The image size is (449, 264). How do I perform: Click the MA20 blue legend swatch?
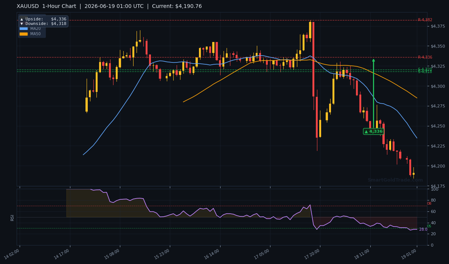click(x=23, y=29)
